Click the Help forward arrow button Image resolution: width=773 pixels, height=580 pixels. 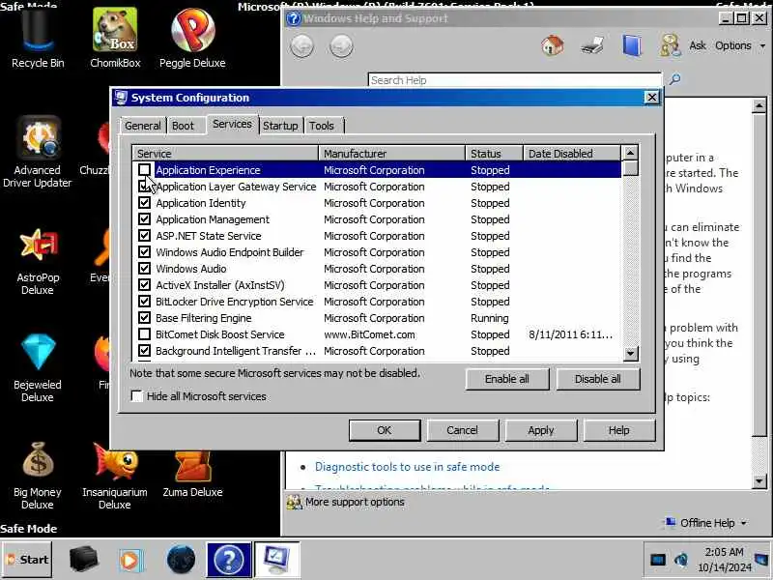[x=341, y=46]
